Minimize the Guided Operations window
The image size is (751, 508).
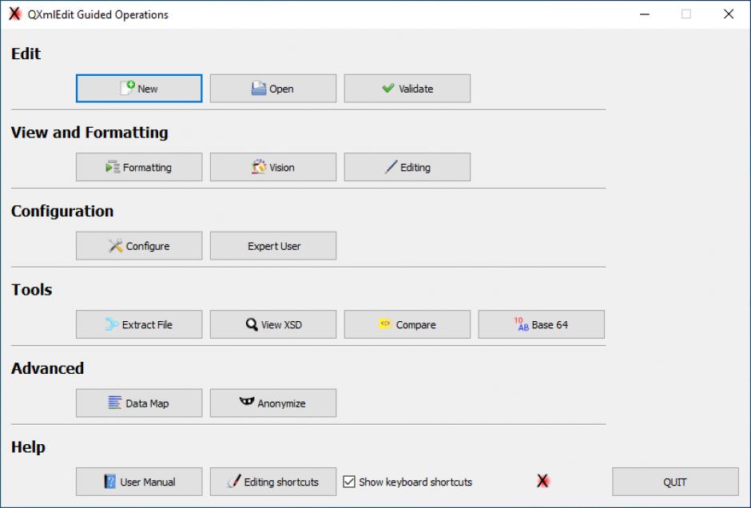click(645, 14)
